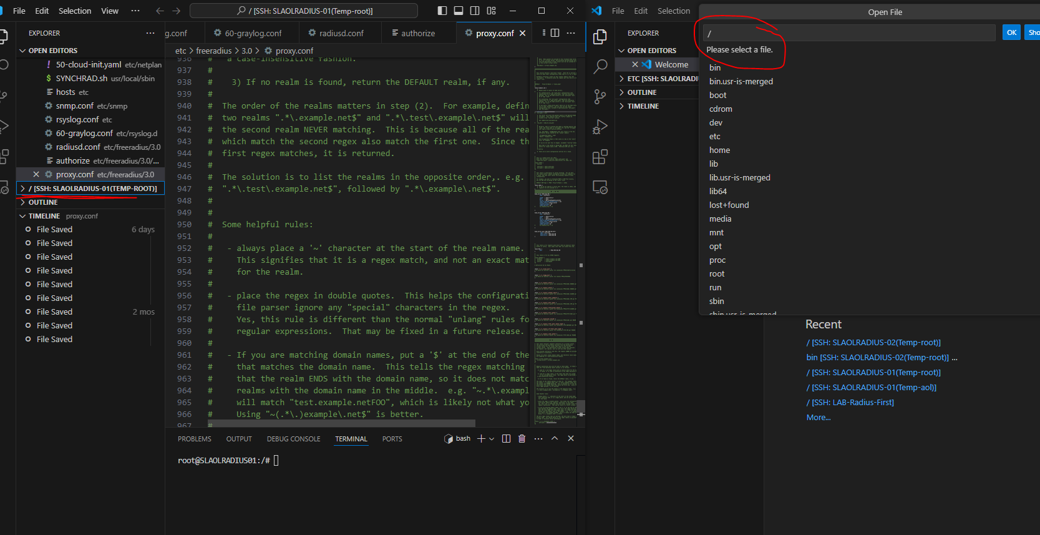1040x535 pixels.
Task: Split the editor right
Action: click(x=555, y=33)
